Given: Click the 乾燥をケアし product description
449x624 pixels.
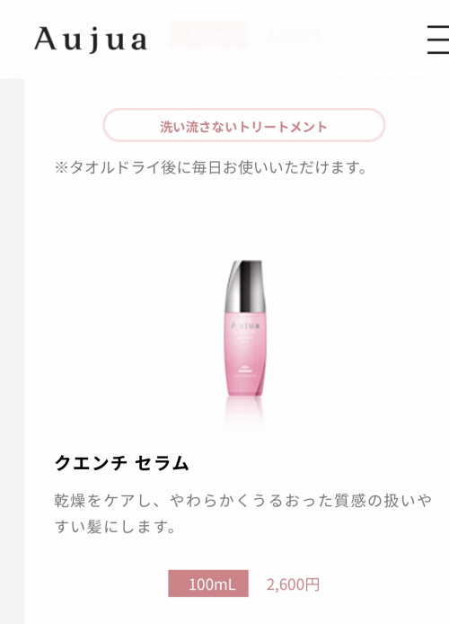Looking at the screenshot, I should (x=242, y=513).
